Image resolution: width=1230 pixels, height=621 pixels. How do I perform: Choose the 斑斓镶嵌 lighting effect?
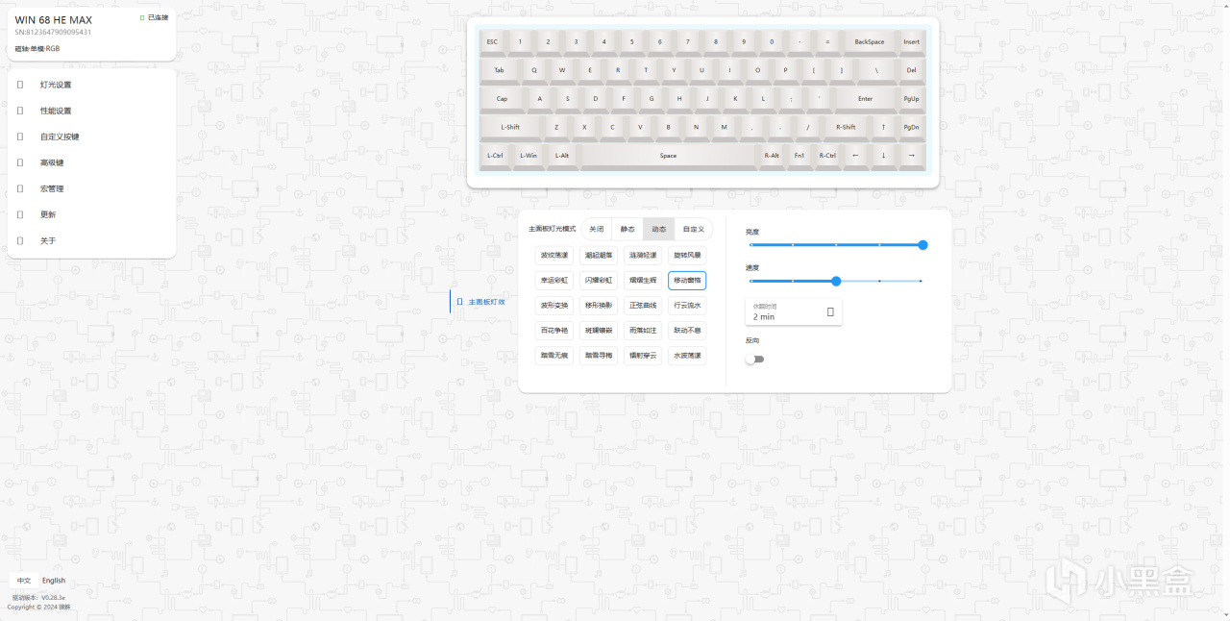(x=599, y=331)
